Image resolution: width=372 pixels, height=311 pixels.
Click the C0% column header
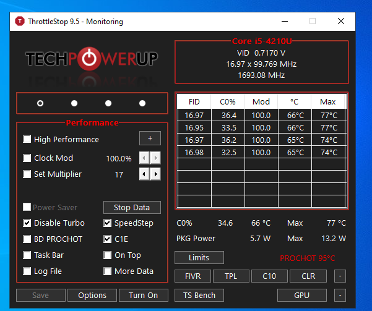point(228,101)
